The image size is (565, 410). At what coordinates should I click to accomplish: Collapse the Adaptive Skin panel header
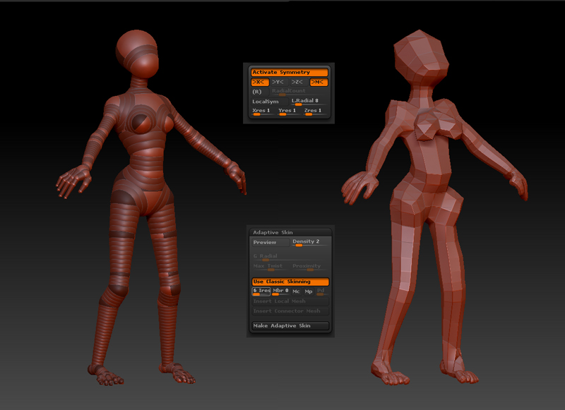[x=290, y=232]
